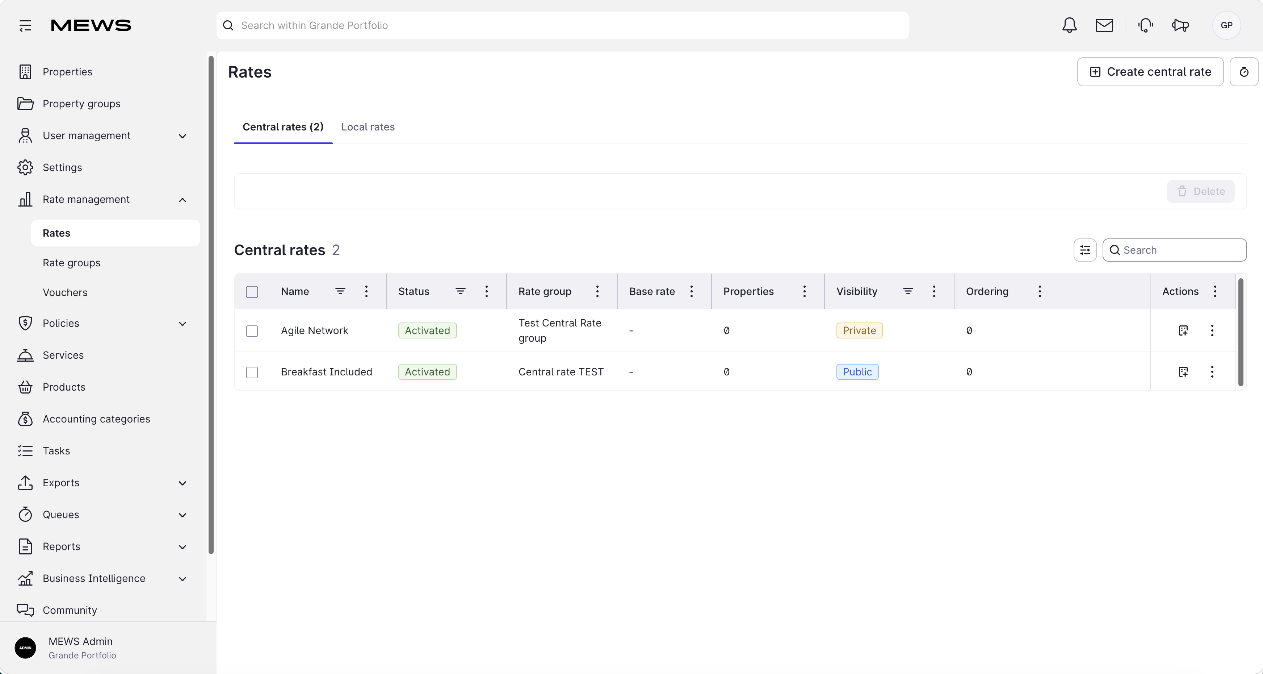This screenshot has width=1263, height=674.
Task: Click the Central rates table search field
Action: pyautogui.click(x=1174, y=250)
